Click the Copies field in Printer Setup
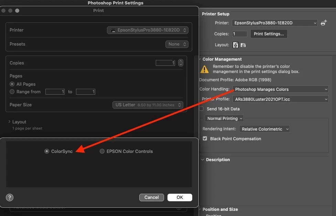 (x=240, y=34)
